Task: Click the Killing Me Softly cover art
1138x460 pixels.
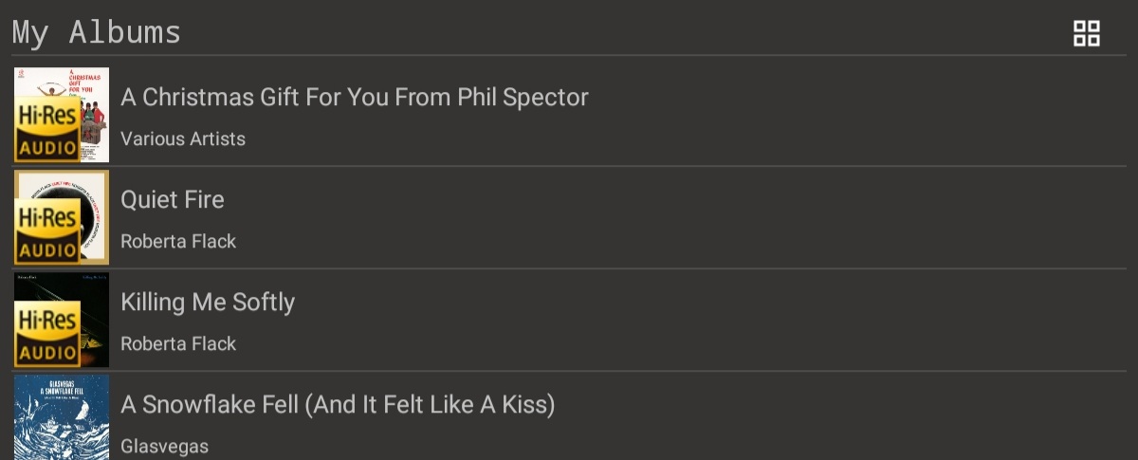Action: [94, 320]
